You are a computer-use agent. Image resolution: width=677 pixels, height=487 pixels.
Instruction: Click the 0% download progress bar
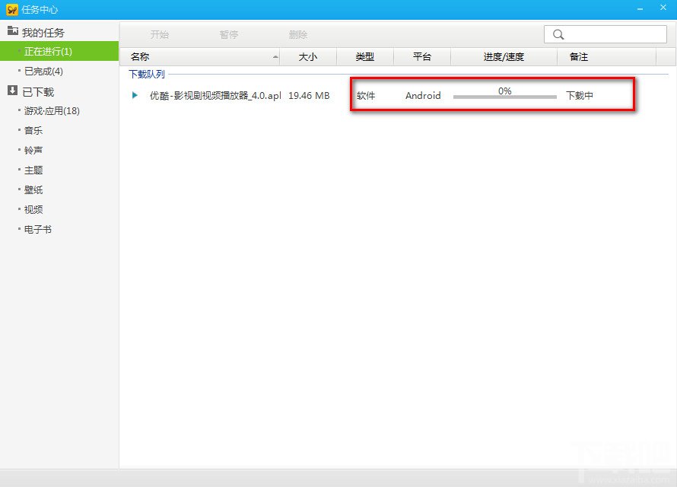pyautogui.click(x=505, y=97)
